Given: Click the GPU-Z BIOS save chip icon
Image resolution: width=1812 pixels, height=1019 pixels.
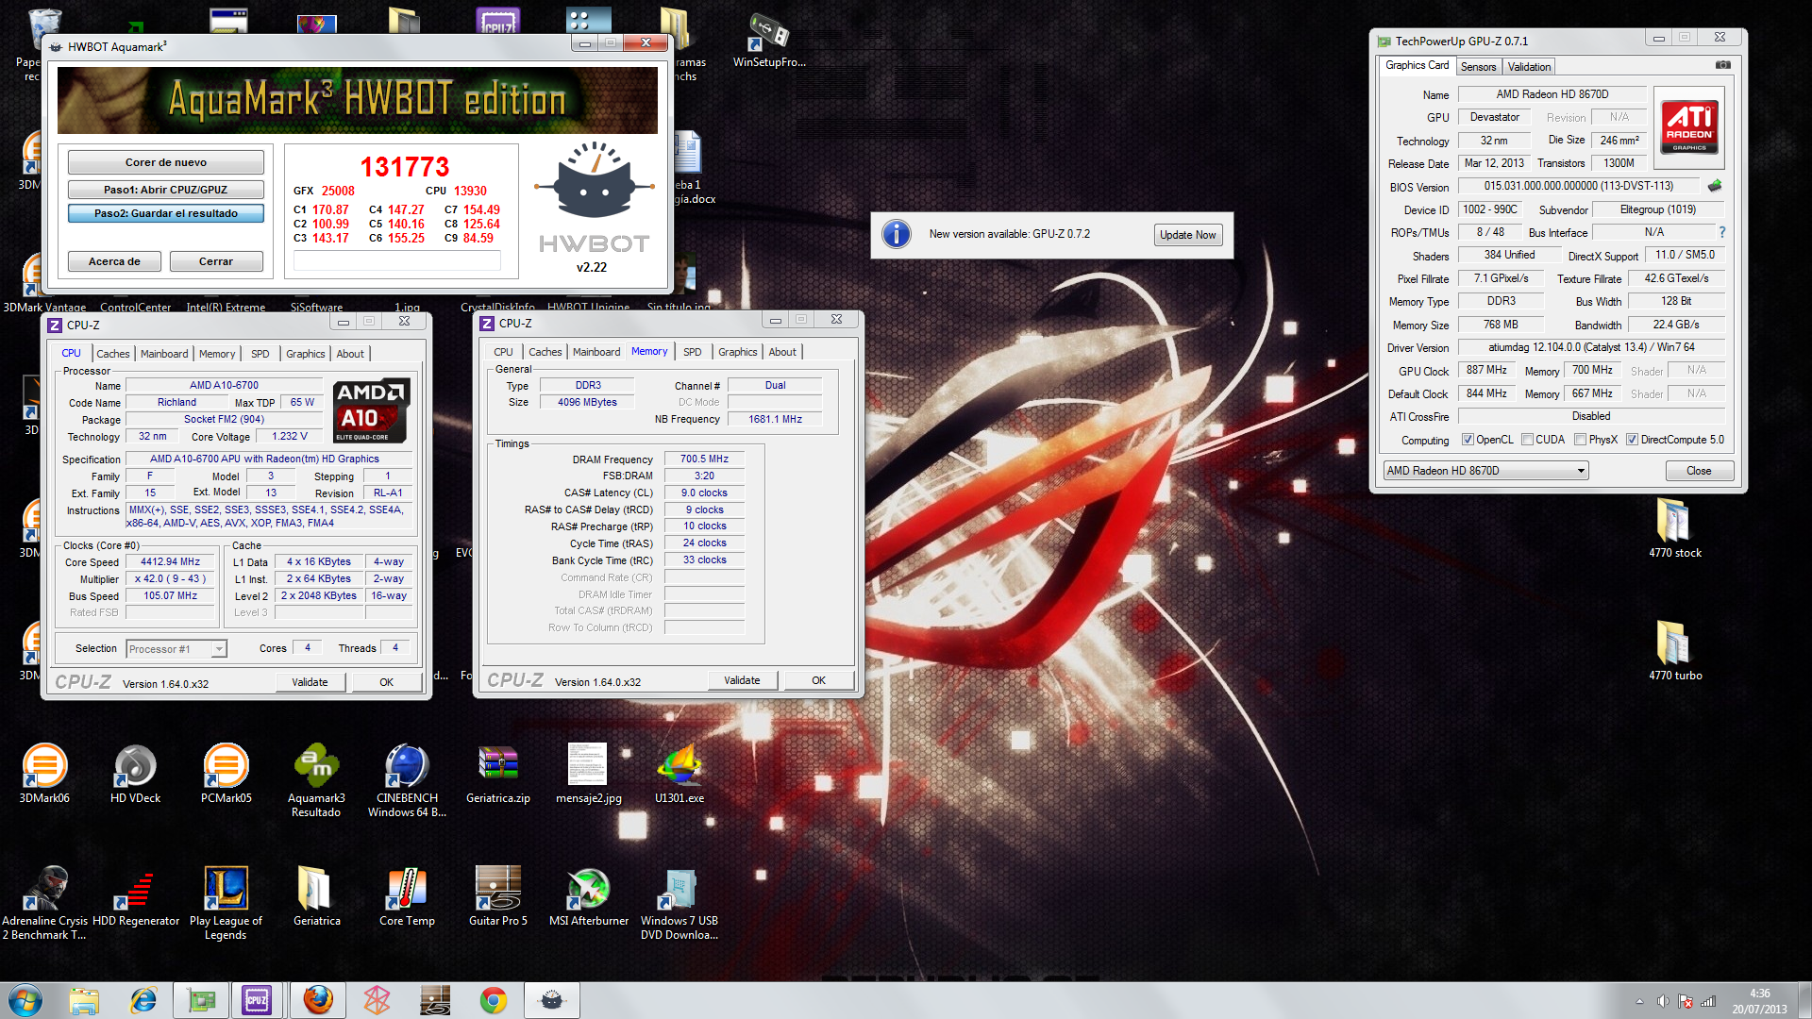Looking at the screenshot, I should click(1715, 186).
